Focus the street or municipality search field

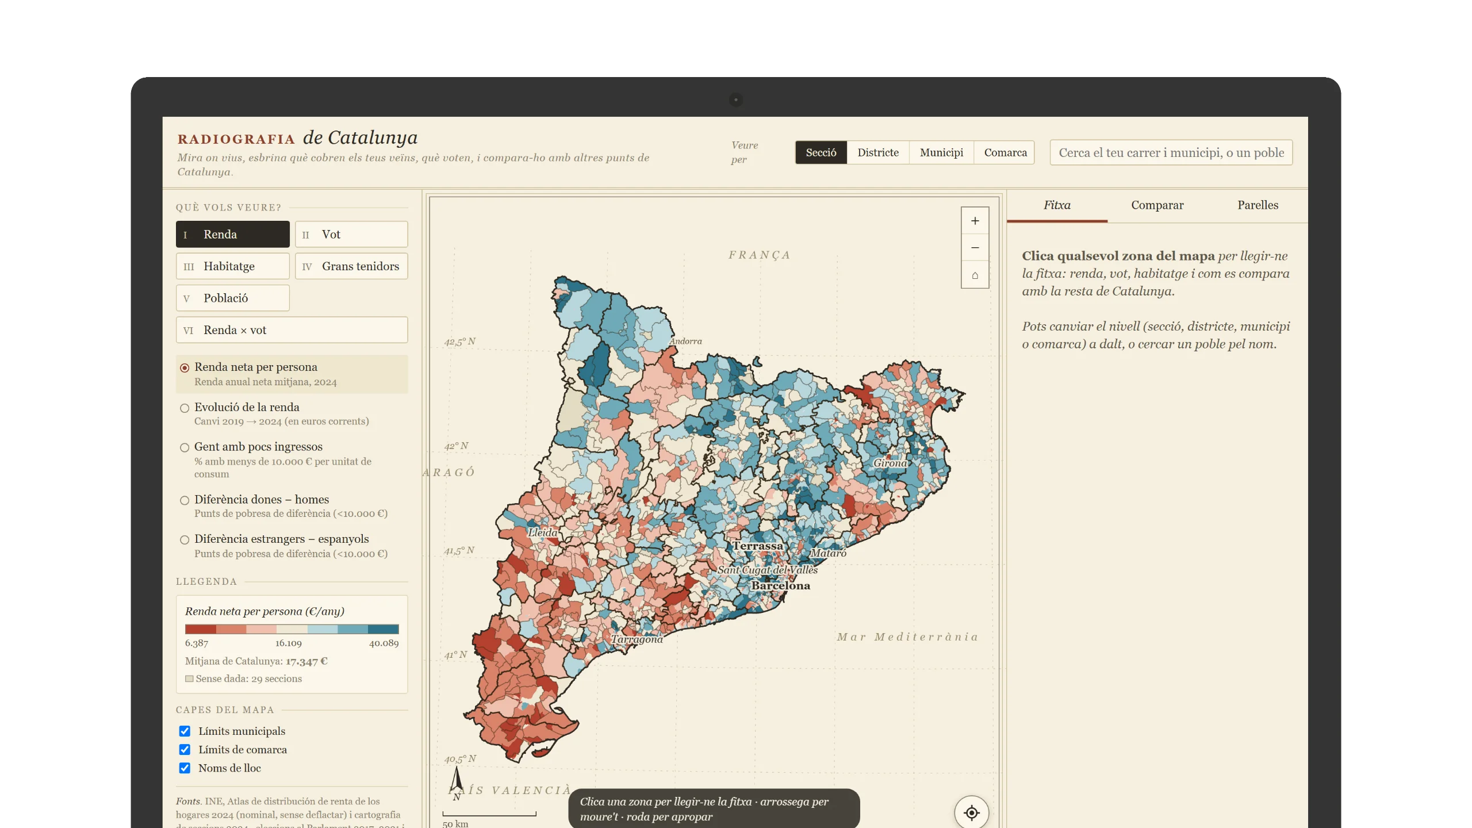[x=1171, y=152]
